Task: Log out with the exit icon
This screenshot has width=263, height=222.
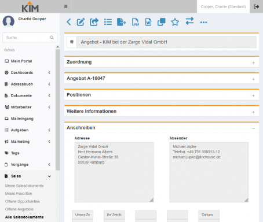Action: tap(256, 7)
